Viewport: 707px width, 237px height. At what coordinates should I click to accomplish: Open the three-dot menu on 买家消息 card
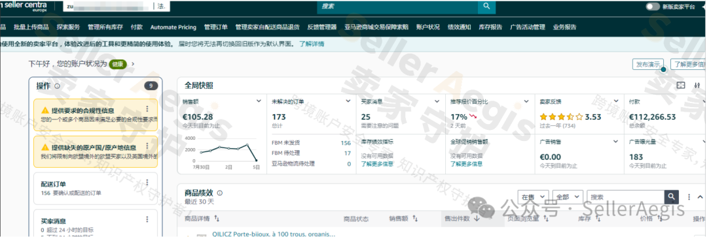147,219
